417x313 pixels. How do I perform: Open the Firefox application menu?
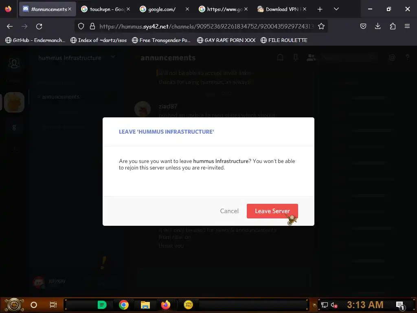(407, 26)
